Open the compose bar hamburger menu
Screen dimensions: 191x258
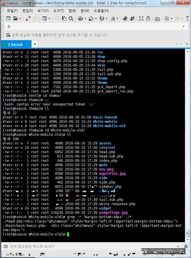(186, 246)
